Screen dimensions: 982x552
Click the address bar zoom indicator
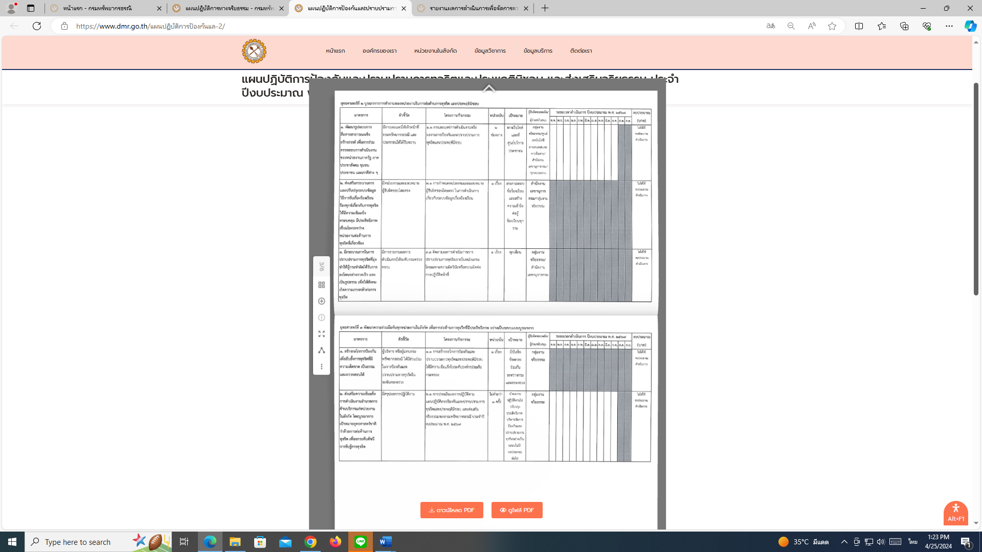[791, 26]
